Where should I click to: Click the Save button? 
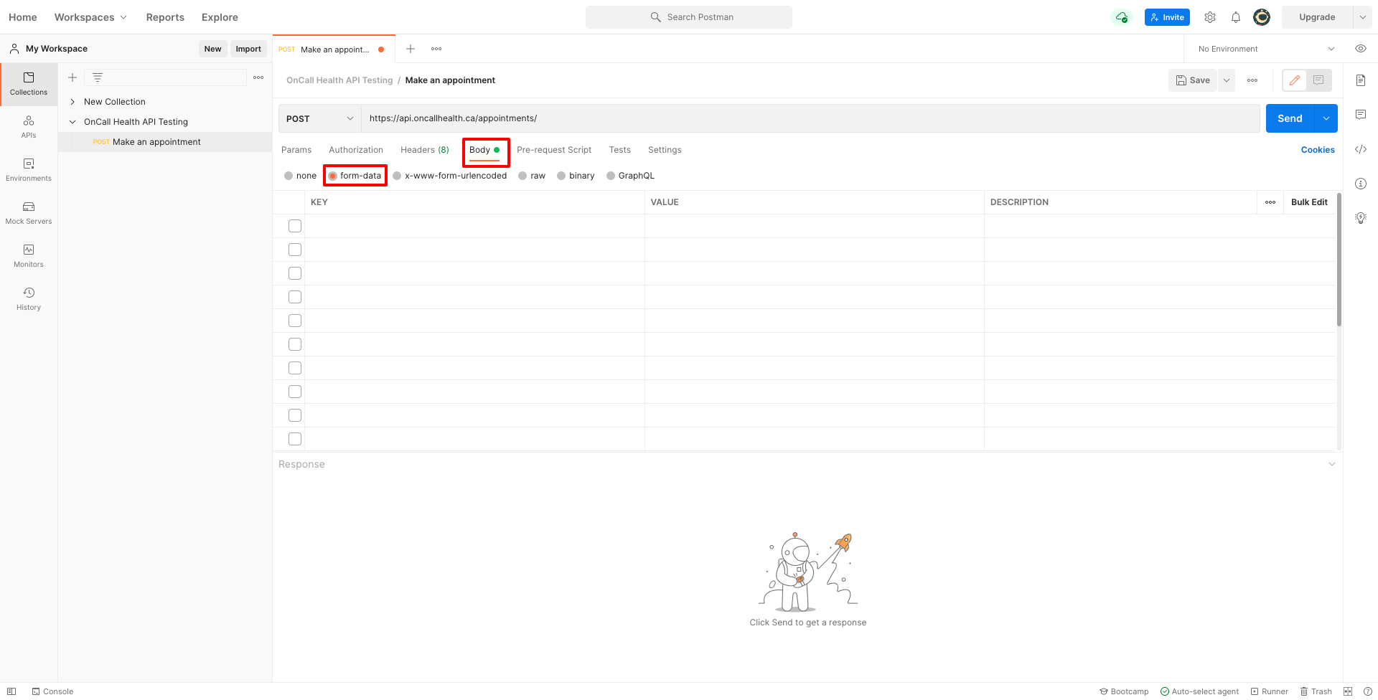(1193, 80)
